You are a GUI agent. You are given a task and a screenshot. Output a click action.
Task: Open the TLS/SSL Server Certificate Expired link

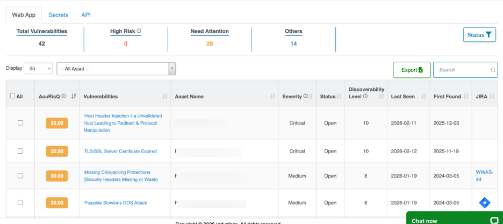(x=120, y=151)
